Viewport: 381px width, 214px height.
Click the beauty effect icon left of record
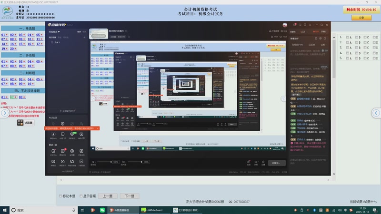click(x=249, y=162)
